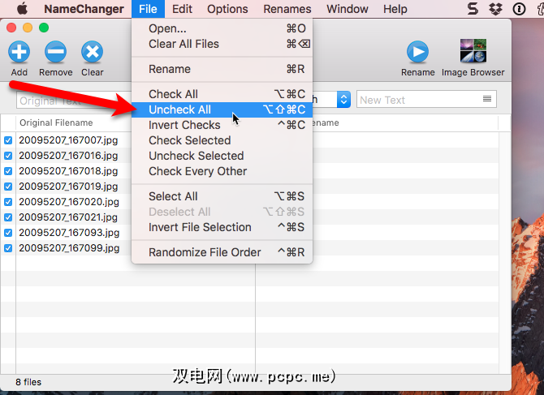The image size is (544, 395).
Task: Select file 20095207_167020.jpg
Action: tap(69, 202)
